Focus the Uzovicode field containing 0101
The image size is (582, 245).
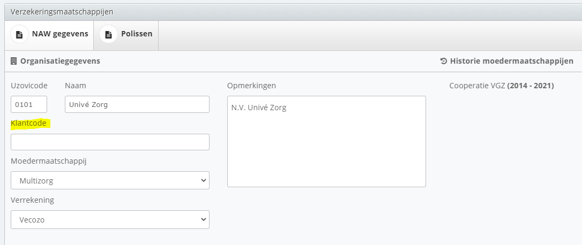pos(29,104)
